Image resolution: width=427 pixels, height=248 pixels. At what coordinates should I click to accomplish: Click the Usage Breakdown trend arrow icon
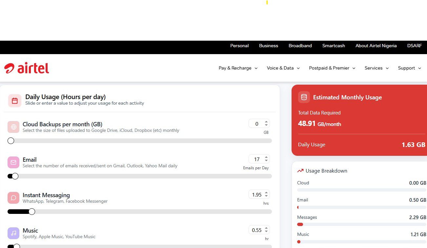[300, 171]
